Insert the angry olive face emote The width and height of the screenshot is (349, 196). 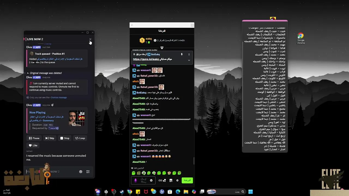click(x=139, y=173)
